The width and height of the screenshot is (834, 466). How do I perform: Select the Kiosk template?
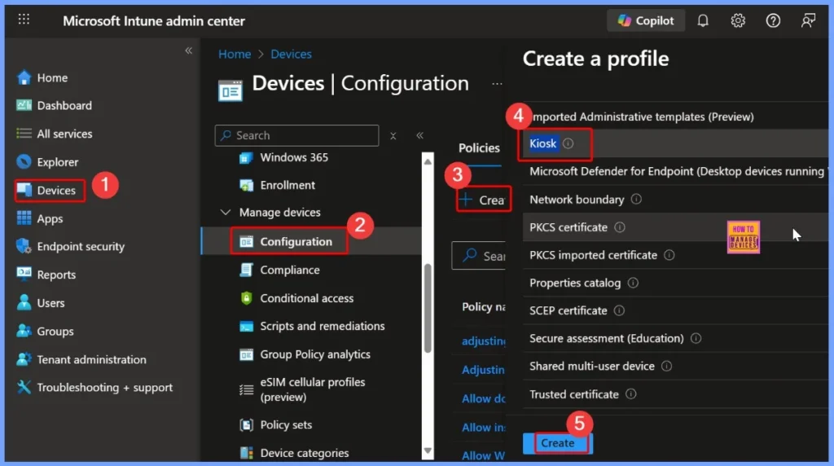(542, 143)
